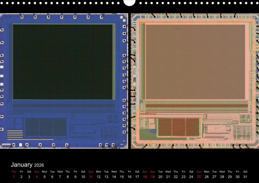Image resolution: width=259 pixels, height=183 pixels.
Task: Choose the red Sunday 18 date
Action: point(145,177)
